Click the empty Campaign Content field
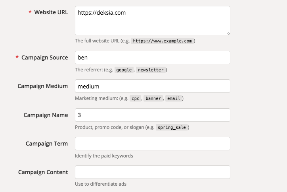The width and height of the screenshot is (287, 192). pos(152,172)
